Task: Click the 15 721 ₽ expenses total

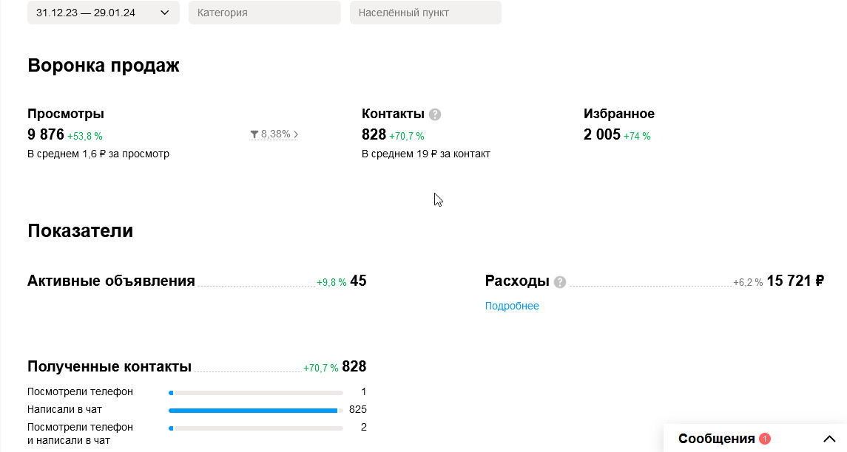Action: (x=795, y=281)
